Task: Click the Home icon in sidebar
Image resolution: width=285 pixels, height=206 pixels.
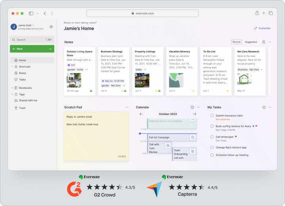Action: pyautogui.click(x=16, y=60)
